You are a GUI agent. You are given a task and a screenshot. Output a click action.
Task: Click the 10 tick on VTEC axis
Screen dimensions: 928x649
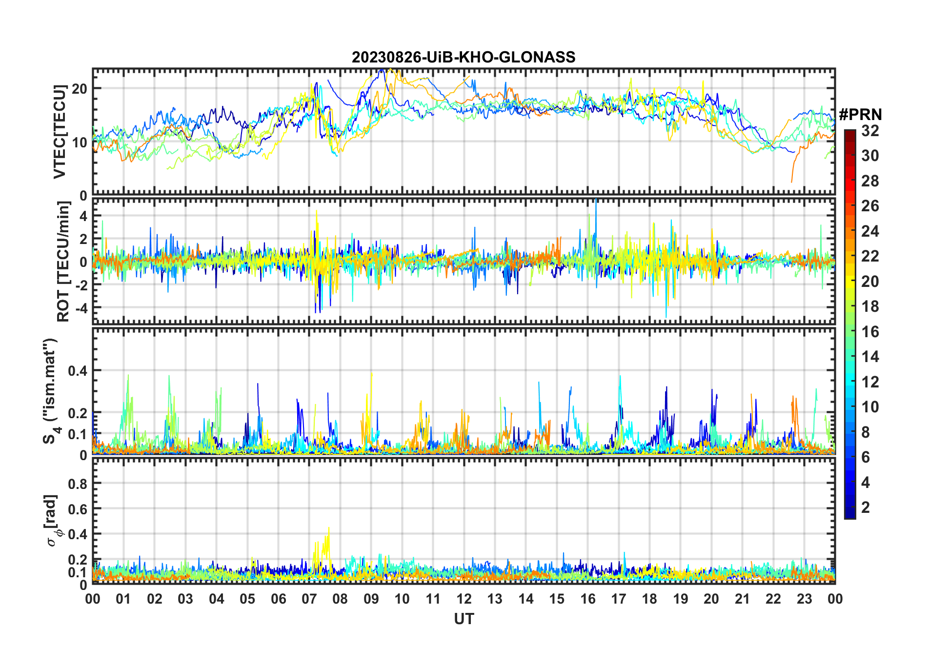tap(80, 142)
